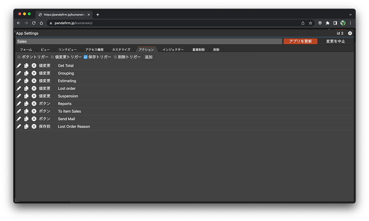Toggle the 削除トリガー checkbox
This screenshot has width=369, height=221.
(x=116, y=57)
